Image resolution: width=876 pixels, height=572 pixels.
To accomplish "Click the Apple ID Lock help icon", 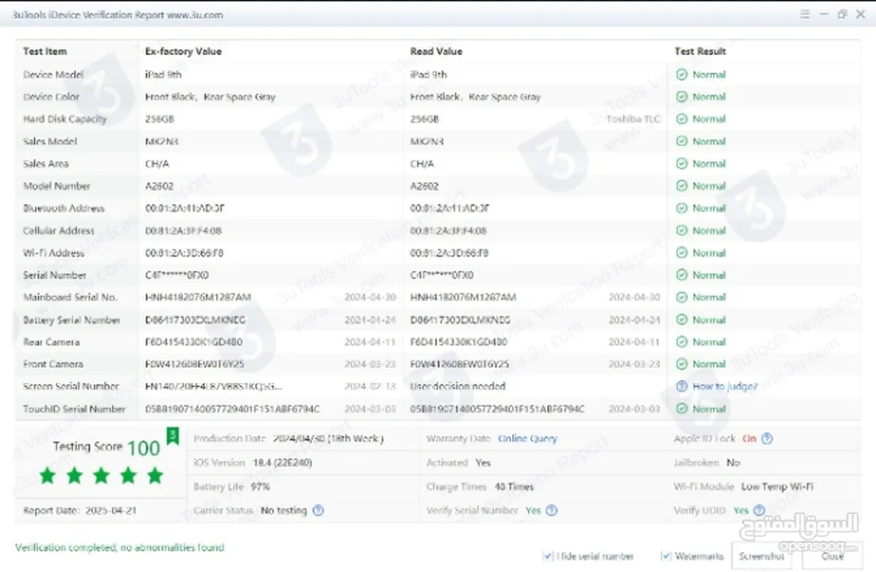I will [x=767, y=439].
